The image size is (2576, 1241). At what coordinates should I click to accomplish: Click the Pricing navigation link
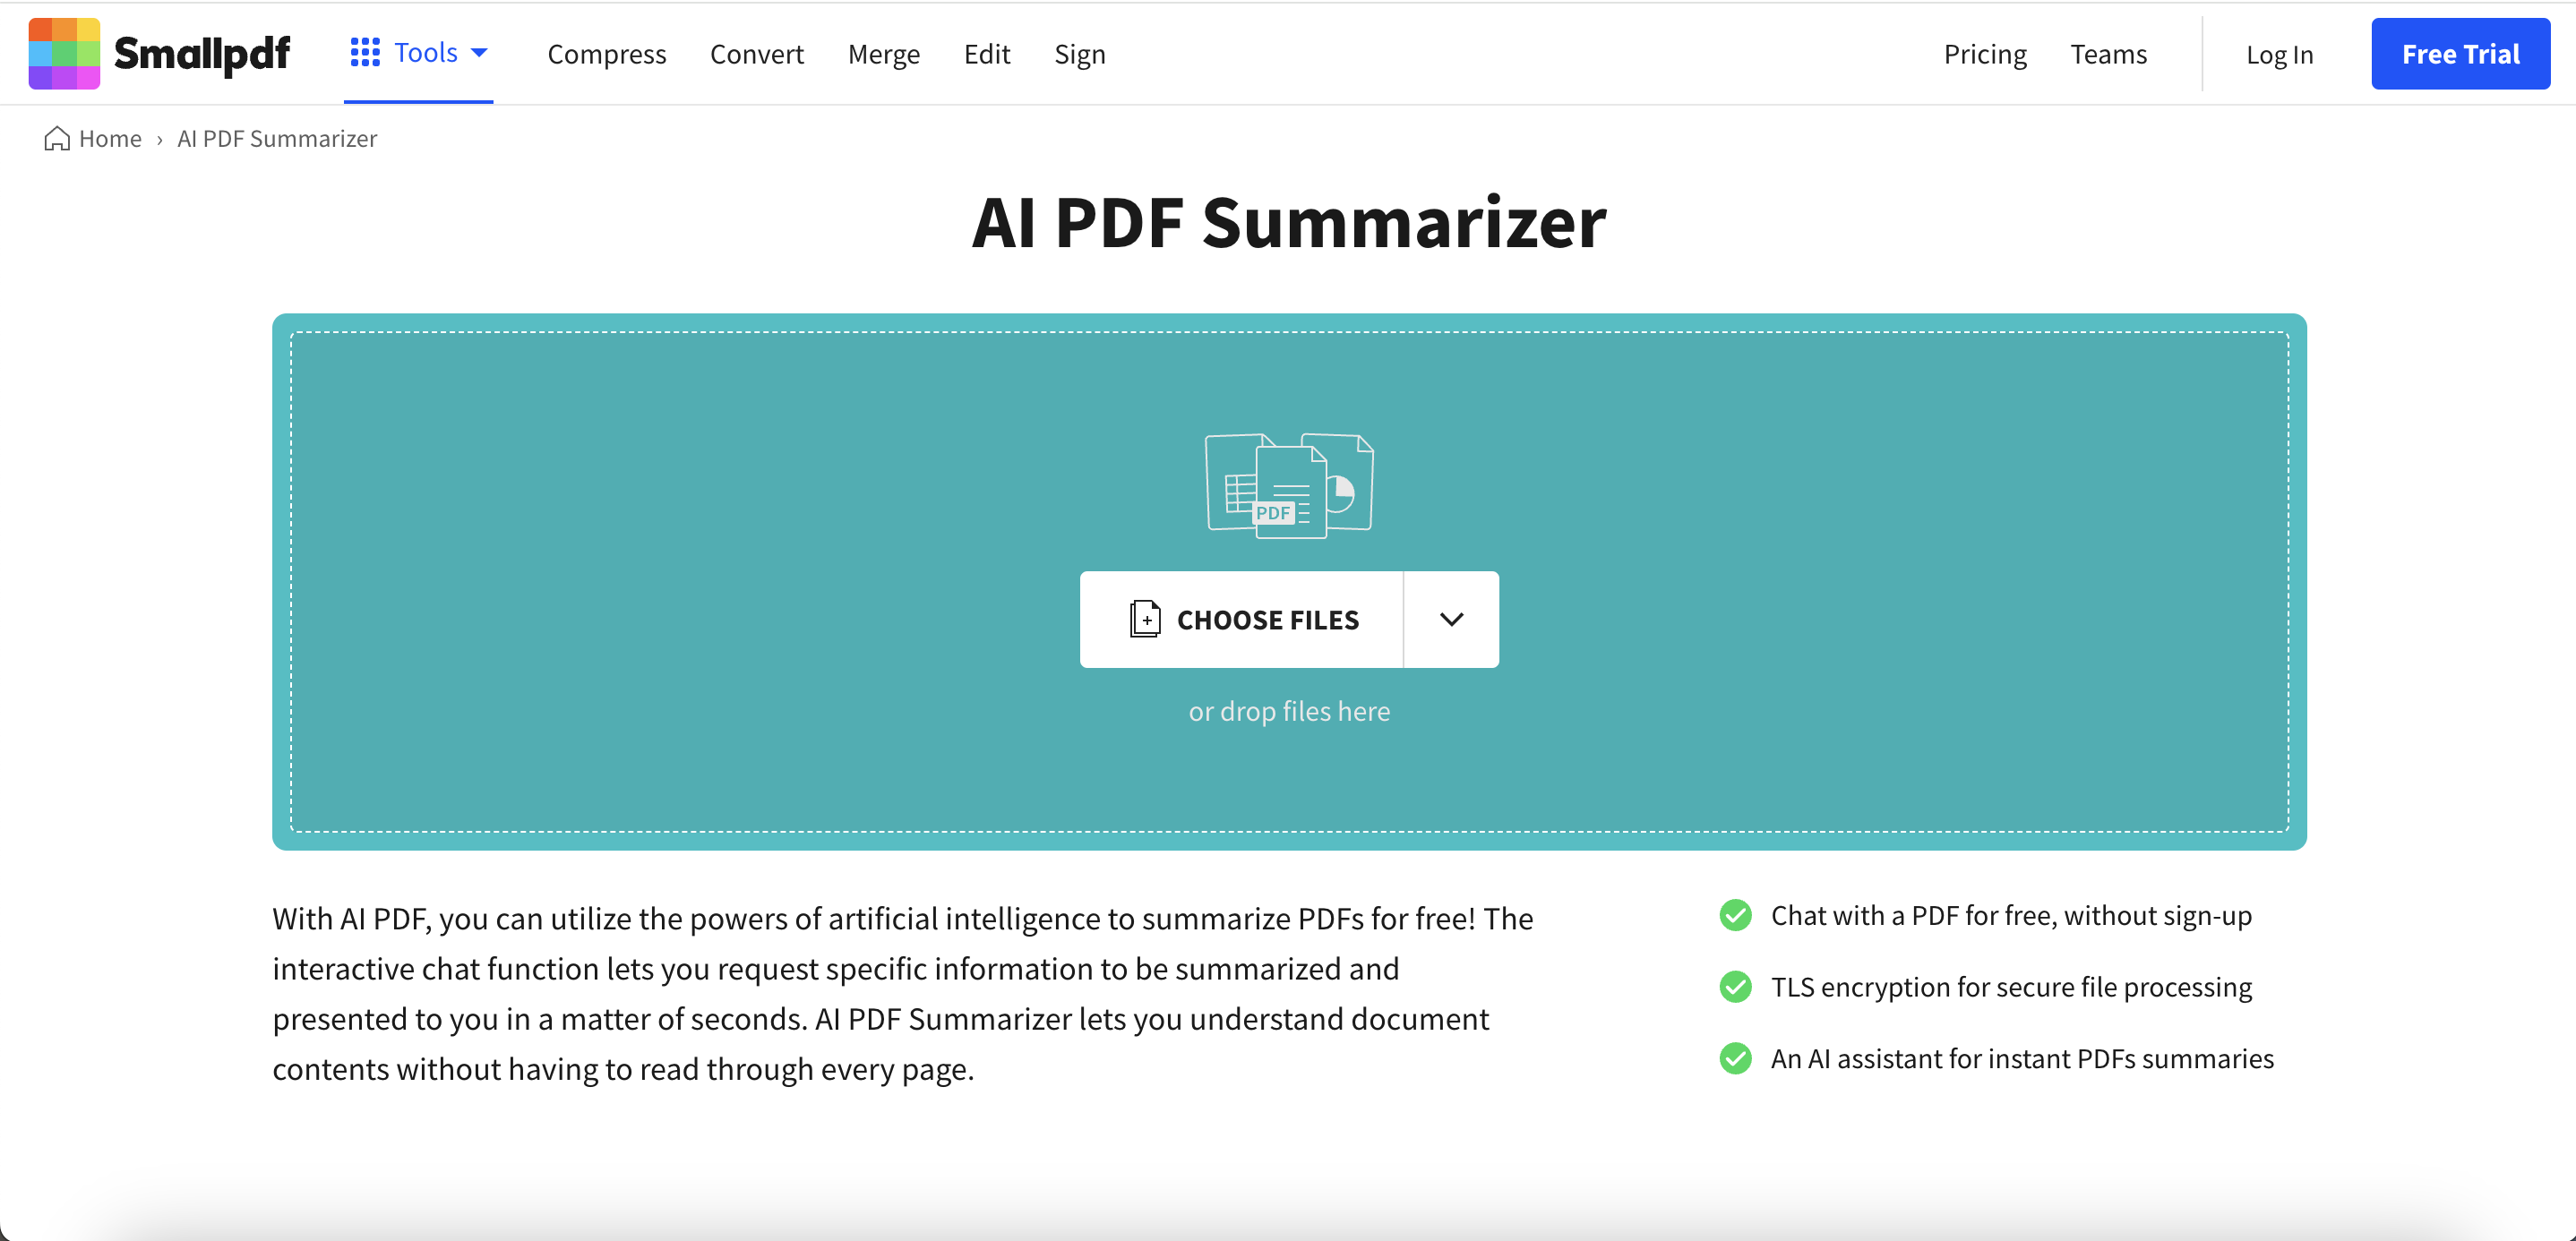coord(1983,53)
